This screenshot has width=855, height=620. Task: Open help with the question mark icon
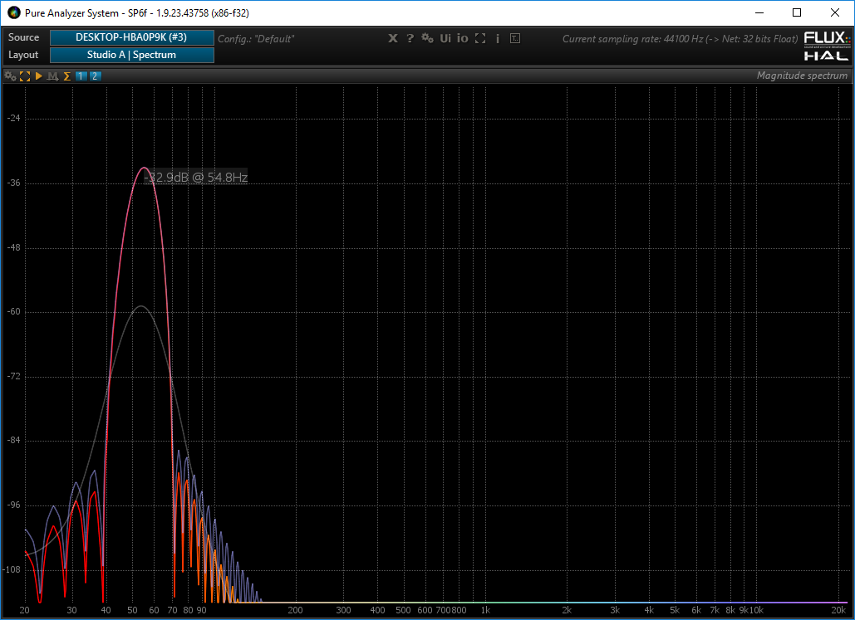[410, 38]
